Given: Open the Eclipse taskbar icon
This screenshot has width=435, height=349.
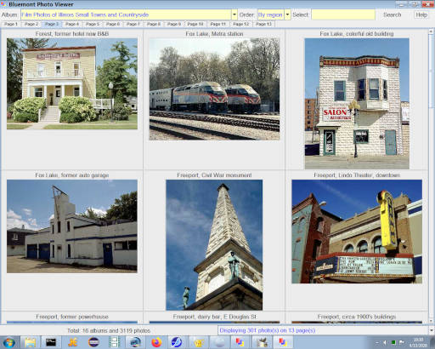Looking at the screenshot, I should (93, 342).
